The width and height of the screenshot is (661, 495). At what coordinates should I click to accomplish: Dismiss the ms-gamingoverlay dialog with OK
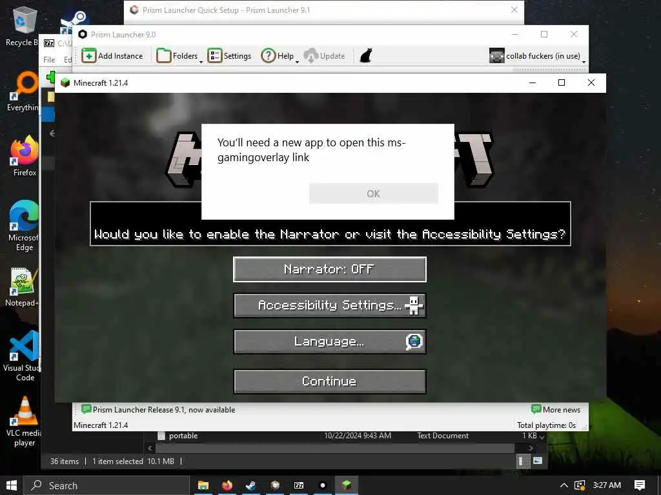[373, 193]
